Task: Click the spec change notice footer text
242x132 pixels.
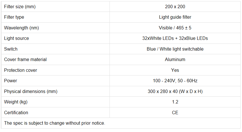Action: (55, 123)
